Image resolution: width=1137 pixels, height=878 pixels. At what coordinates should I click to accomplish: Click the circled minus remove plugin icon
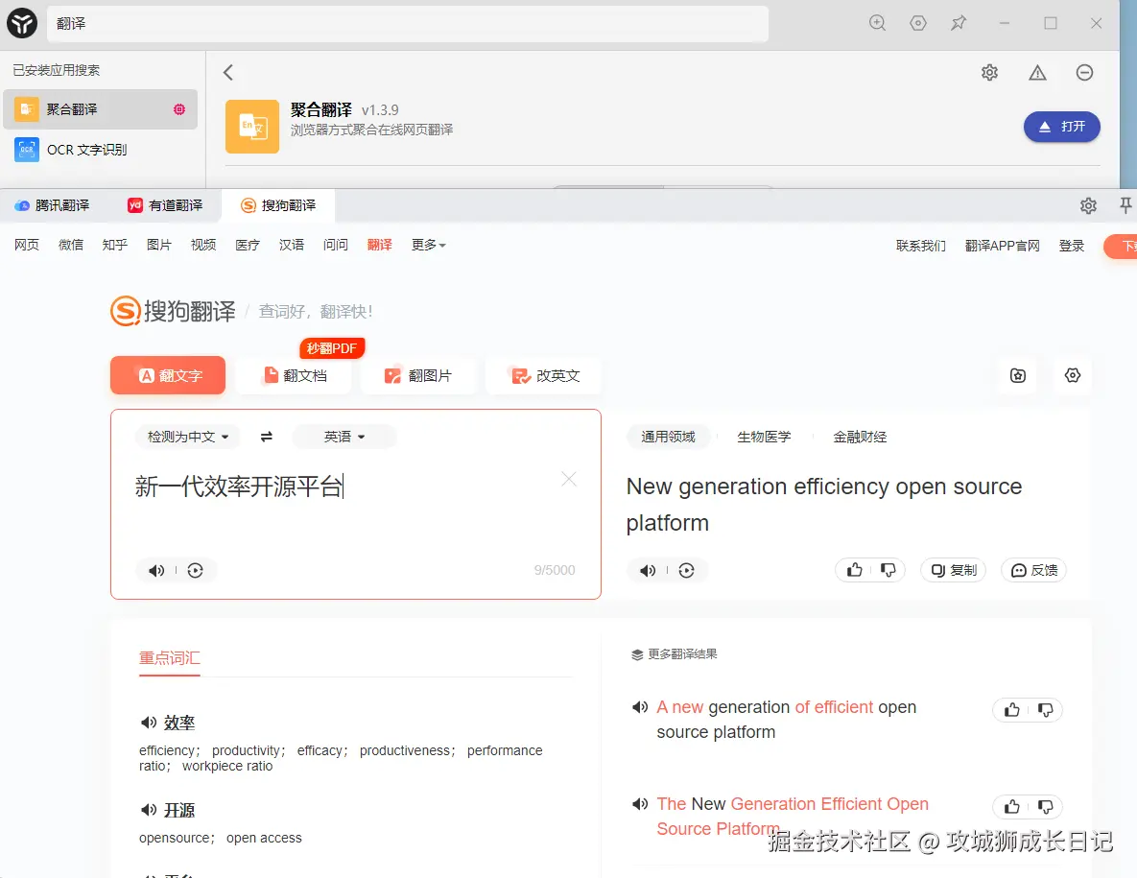coord(1085,73)
